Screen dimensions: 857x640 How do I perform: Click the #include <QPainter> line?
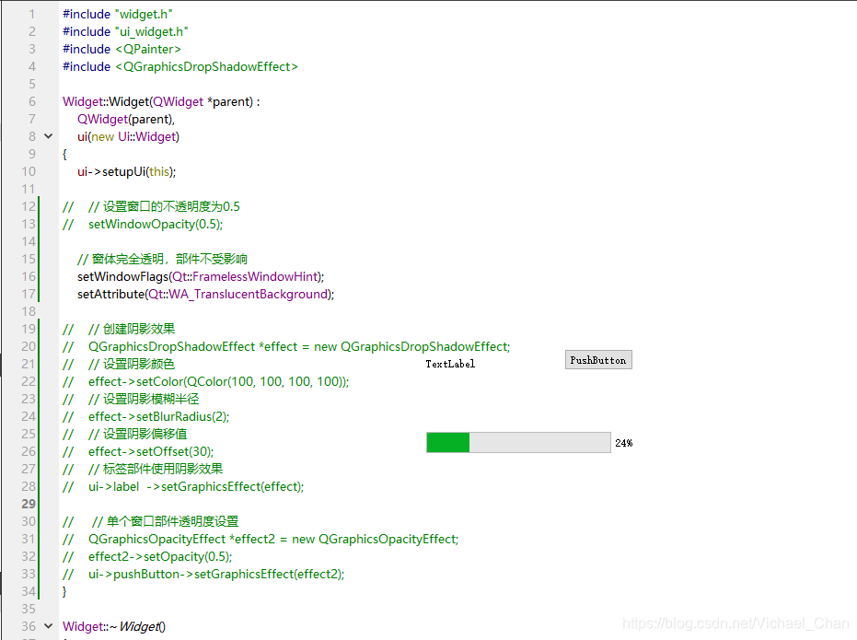(x=122, y=49)
